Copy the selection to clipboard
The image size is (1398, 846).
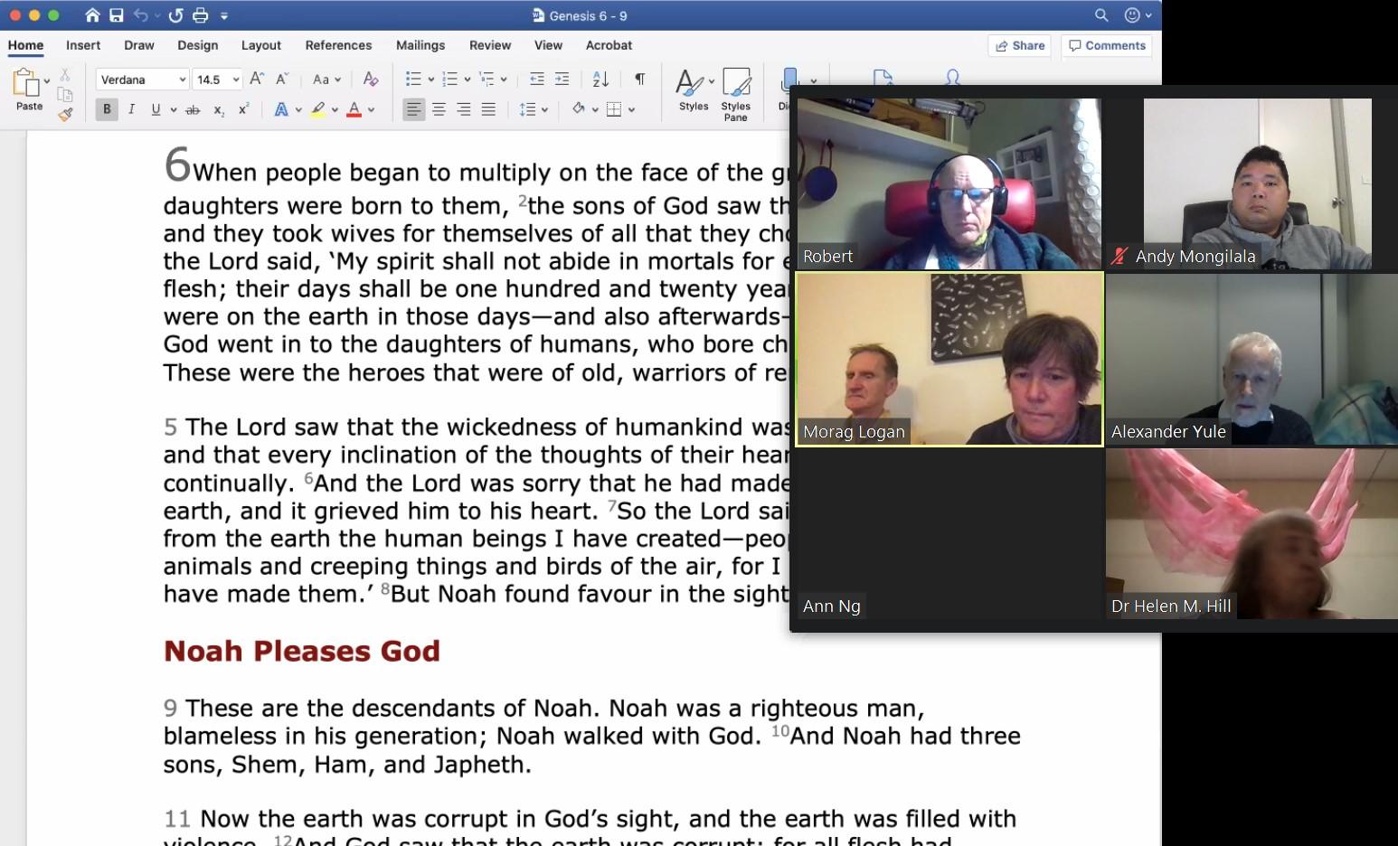(65, 95)
